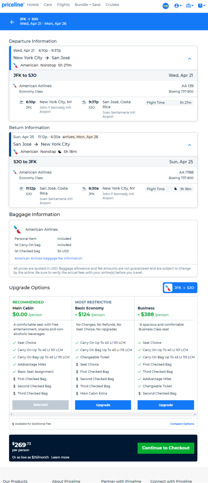Viewport: 208px width, 483px height.
Task: Upgrade to Business fare
Action: click(166, 405)
